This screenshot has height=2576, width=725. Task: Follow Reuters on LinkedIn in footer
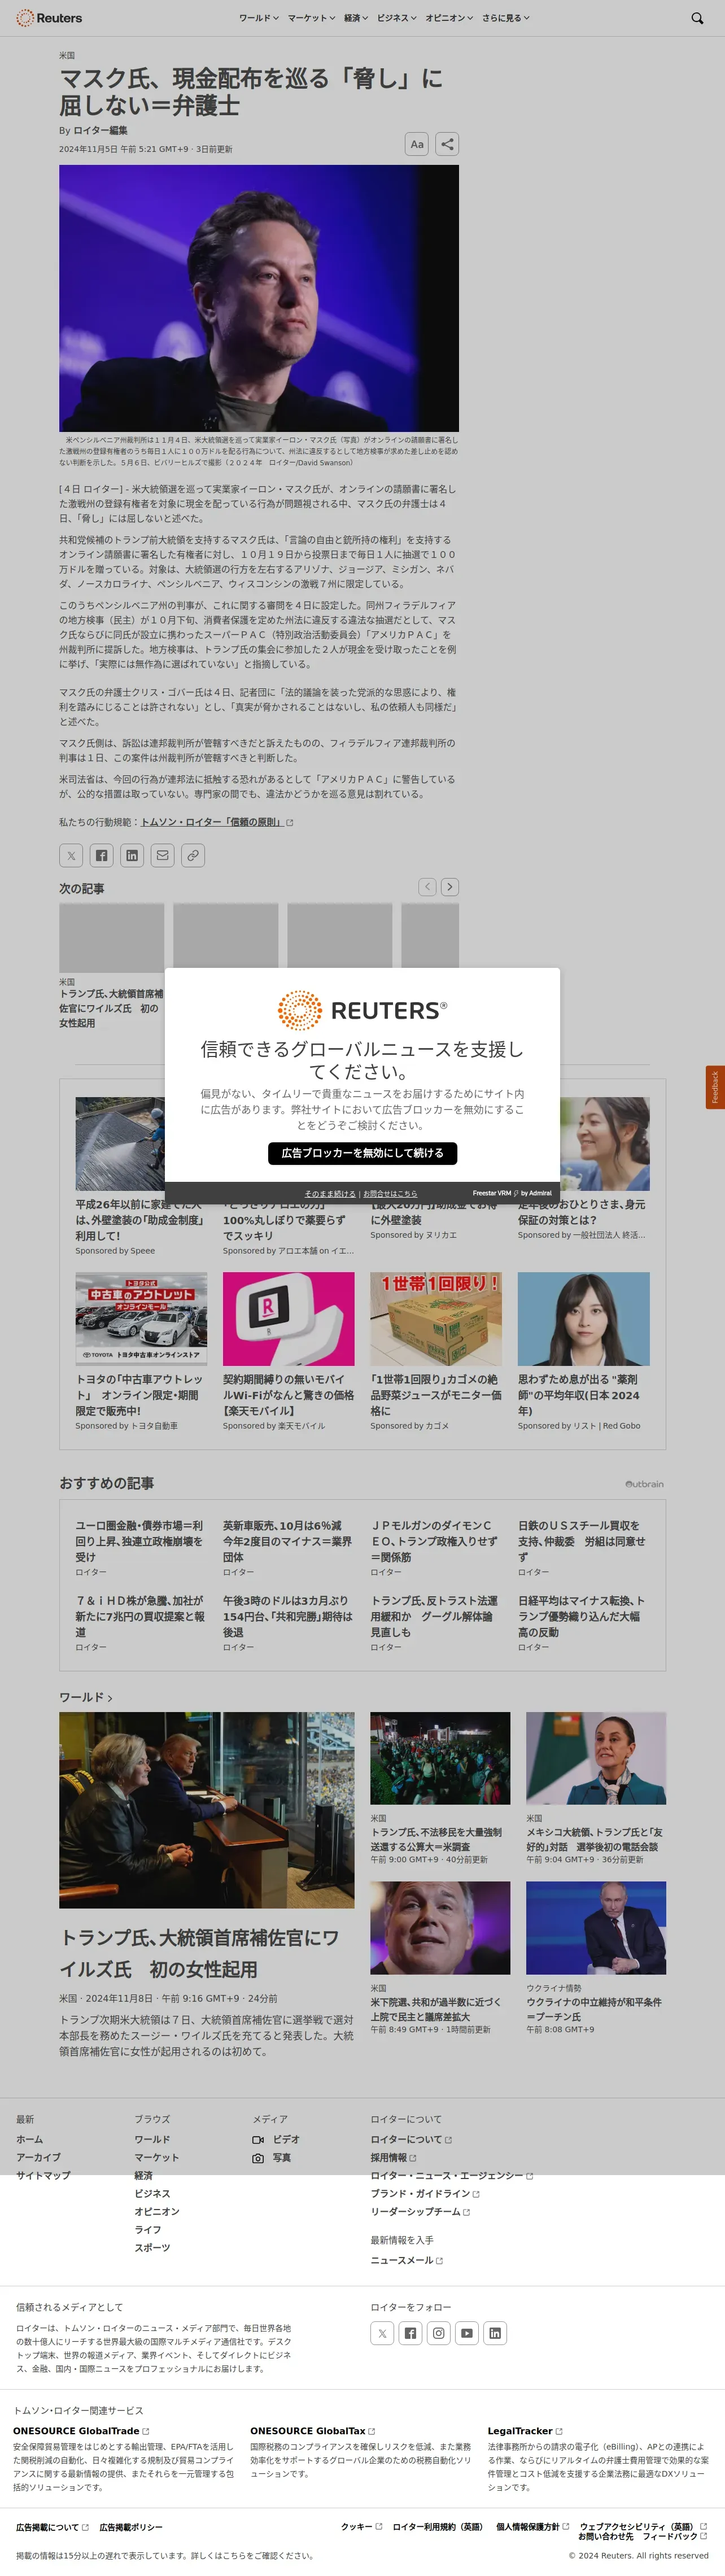495,2333
